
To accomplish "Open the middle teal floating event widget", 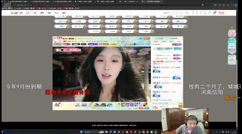I will coord(232,46).
